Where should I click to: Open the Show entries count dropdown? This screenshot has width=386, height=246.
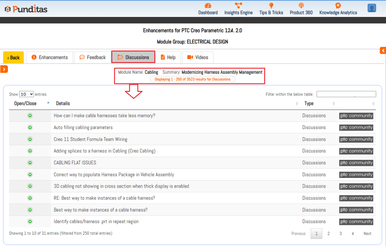point(26,94)
